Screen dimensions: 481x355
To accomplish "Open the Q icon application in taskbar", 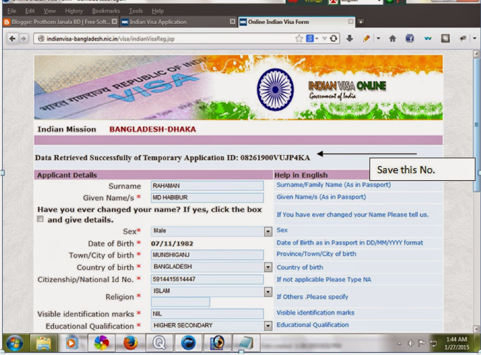I will point(159,343).
